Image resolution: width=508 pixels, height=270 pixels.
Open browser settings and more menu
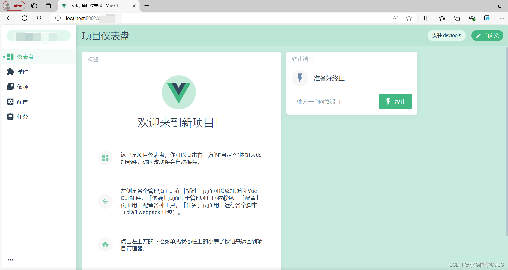point(502,18)
